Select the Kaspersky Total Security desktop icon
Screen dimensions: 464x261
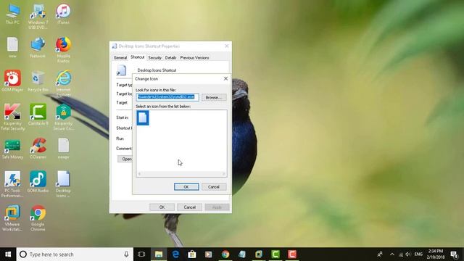click(12, 117)
